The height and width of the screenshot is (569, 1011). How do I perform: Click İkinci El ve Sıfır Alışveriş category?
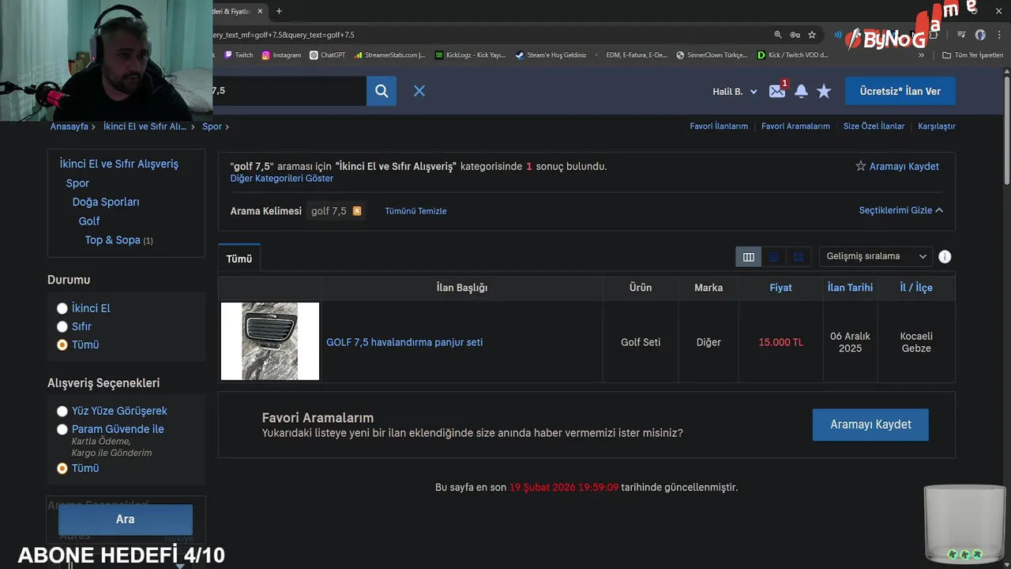pyautogui.click(x=119, y=164)
